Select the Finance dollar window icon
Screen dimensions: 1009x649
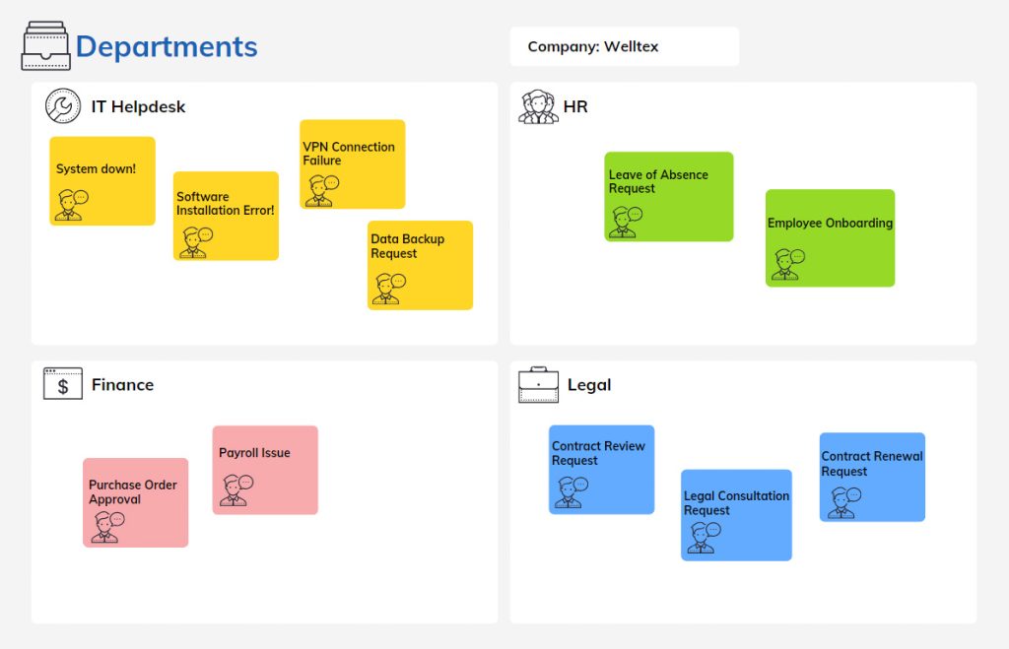click(63, 384)
